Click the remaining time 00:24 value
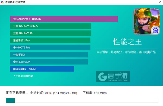163x106 pixels. pos(48,93)
